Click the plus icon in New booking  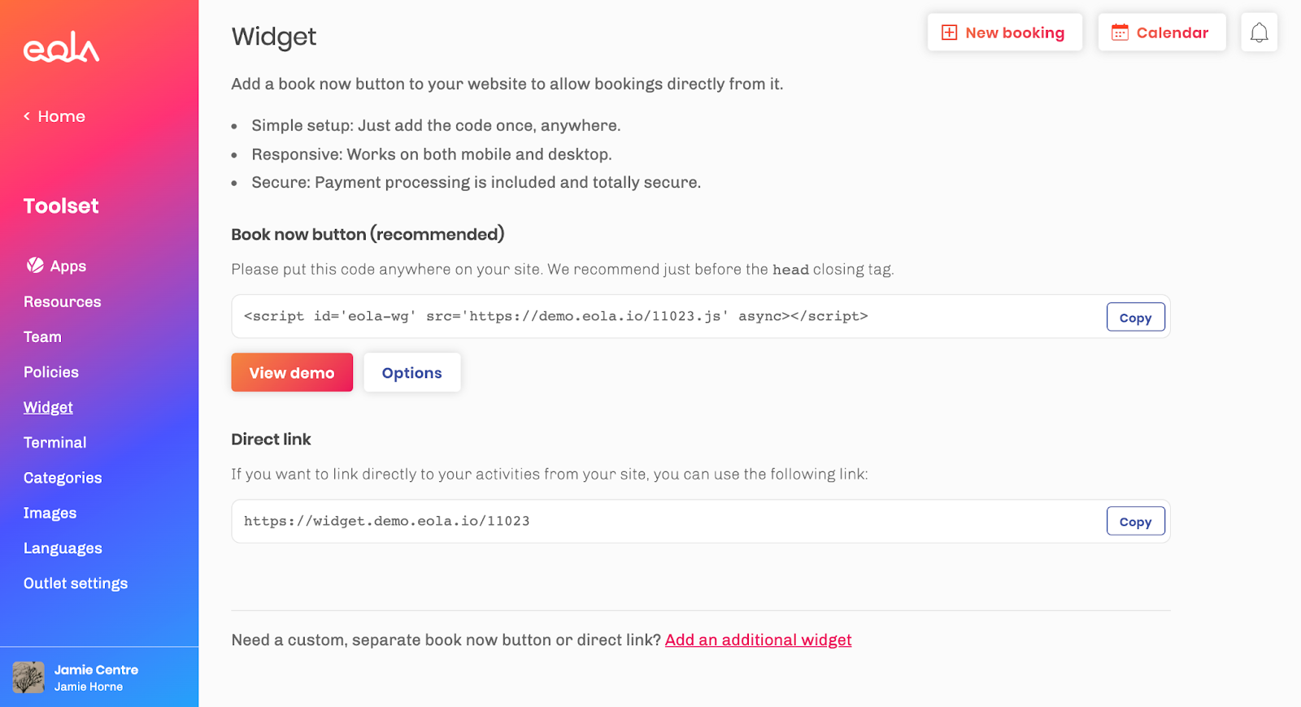click(x=949, y=33)
